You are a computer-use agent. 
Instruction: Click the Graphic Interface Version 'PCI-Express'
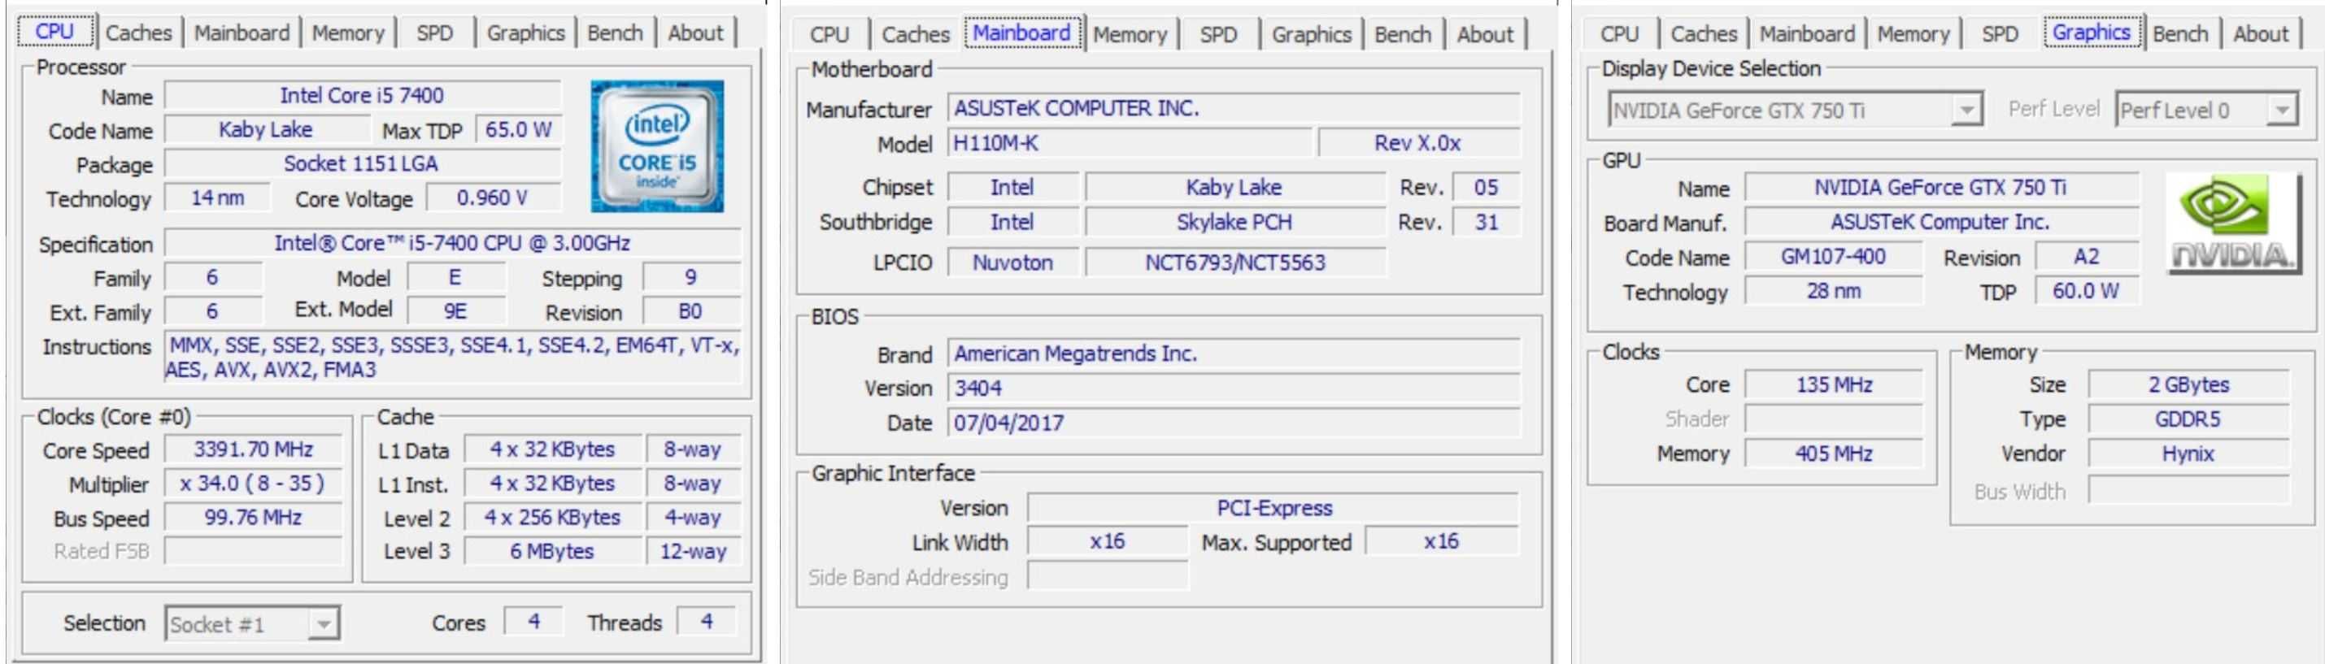point(1274,508)
